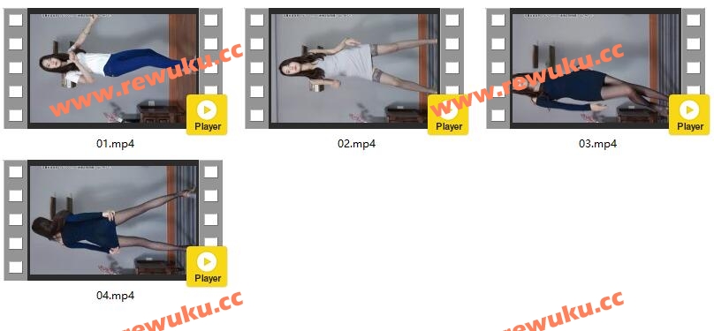Screen dimensions: 714x331
Task: Click the right film strip edge of 02.mp4
Action: 452,51
